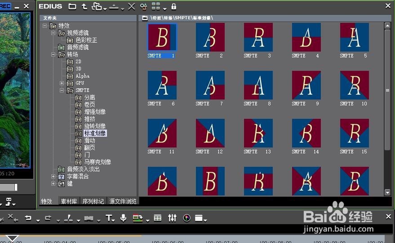Select the 旋转划像 subfolder
395x243 pixels.
click(x=95, y=126)
